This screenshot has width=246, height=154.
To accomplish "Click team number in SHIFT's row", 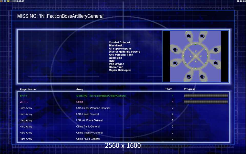I will click(172, 95).
